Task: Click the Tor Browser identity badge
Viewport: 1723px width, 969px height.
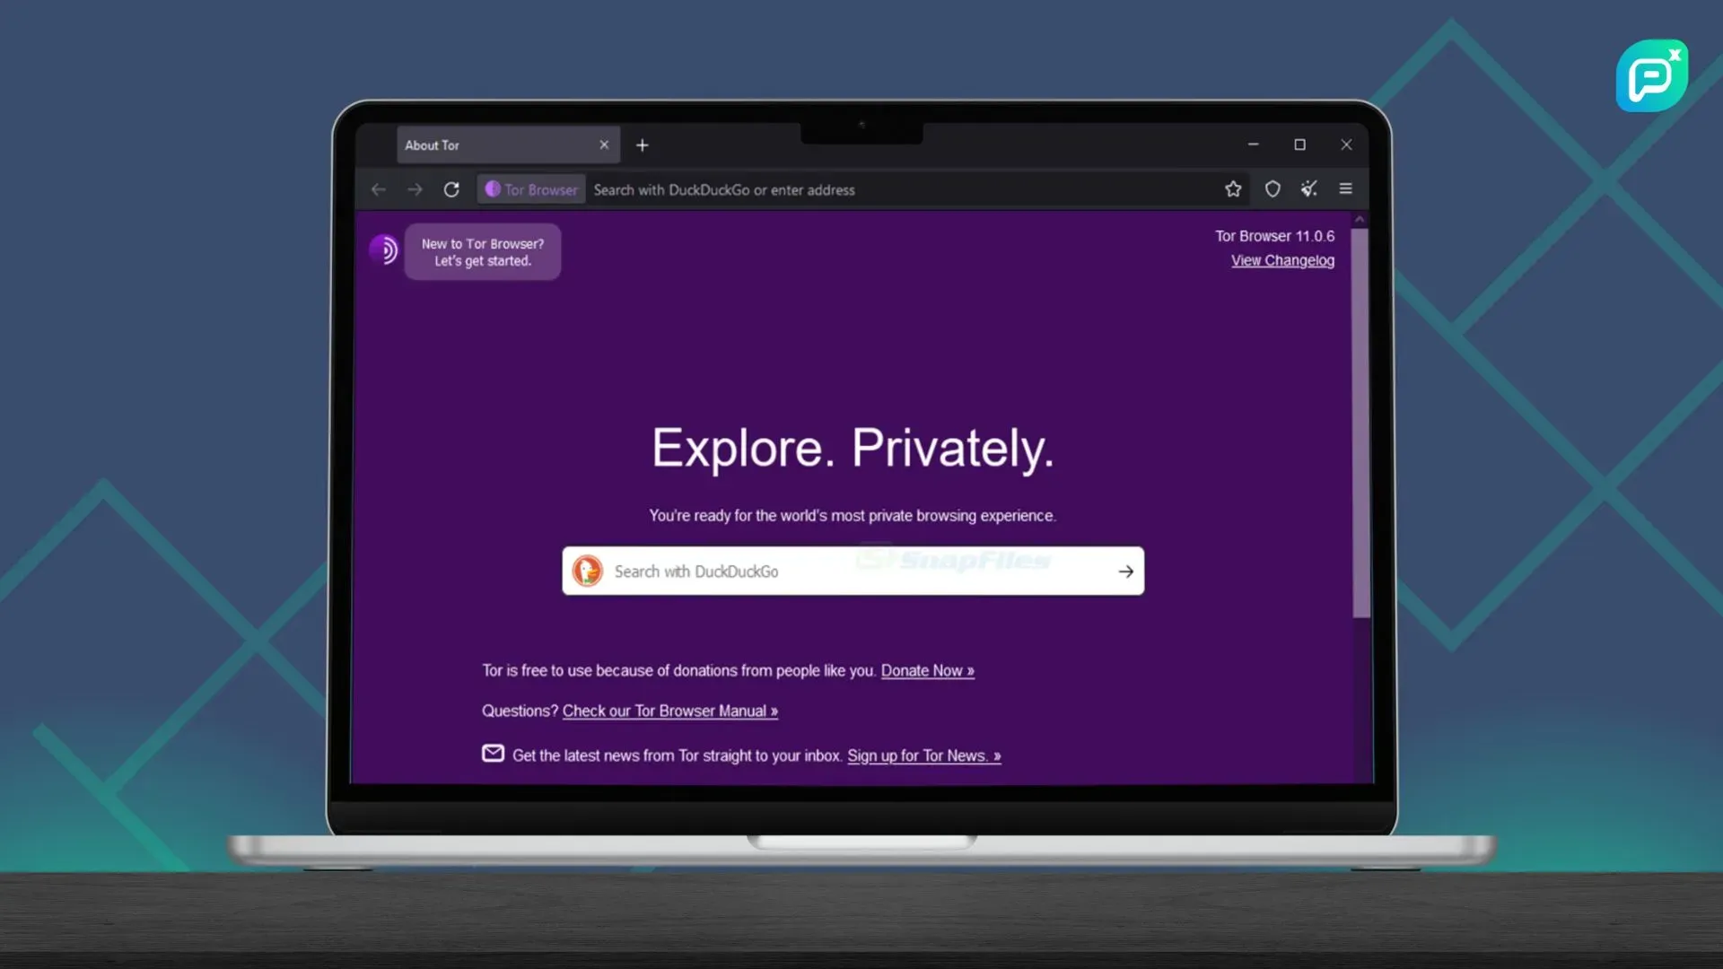Action: tap(532, 189)
